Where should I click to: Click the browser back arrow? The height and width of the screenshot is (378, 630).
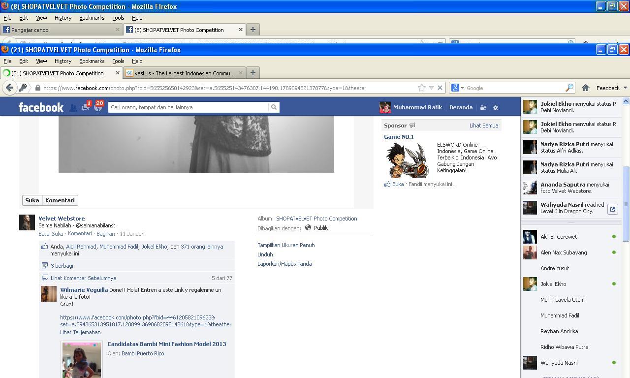(9, 88)
